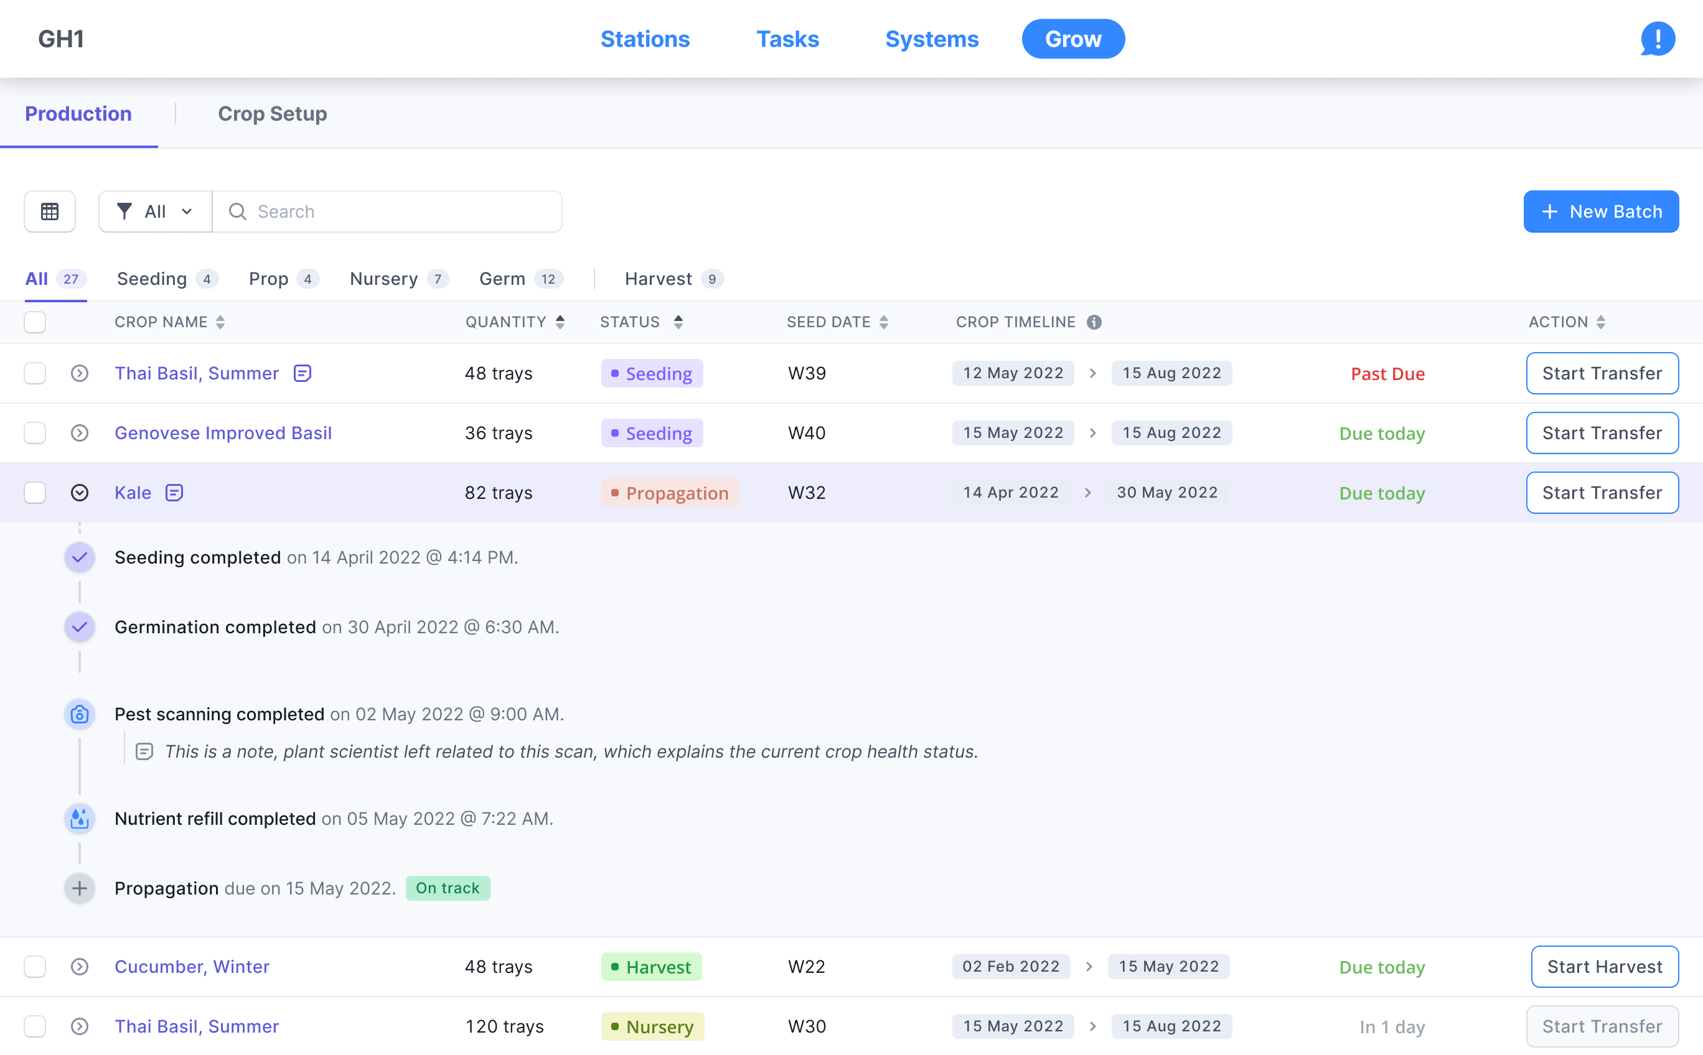The image size is (1703, 1055).
Task: Open the note icon beside Kale
Action: 174,493
